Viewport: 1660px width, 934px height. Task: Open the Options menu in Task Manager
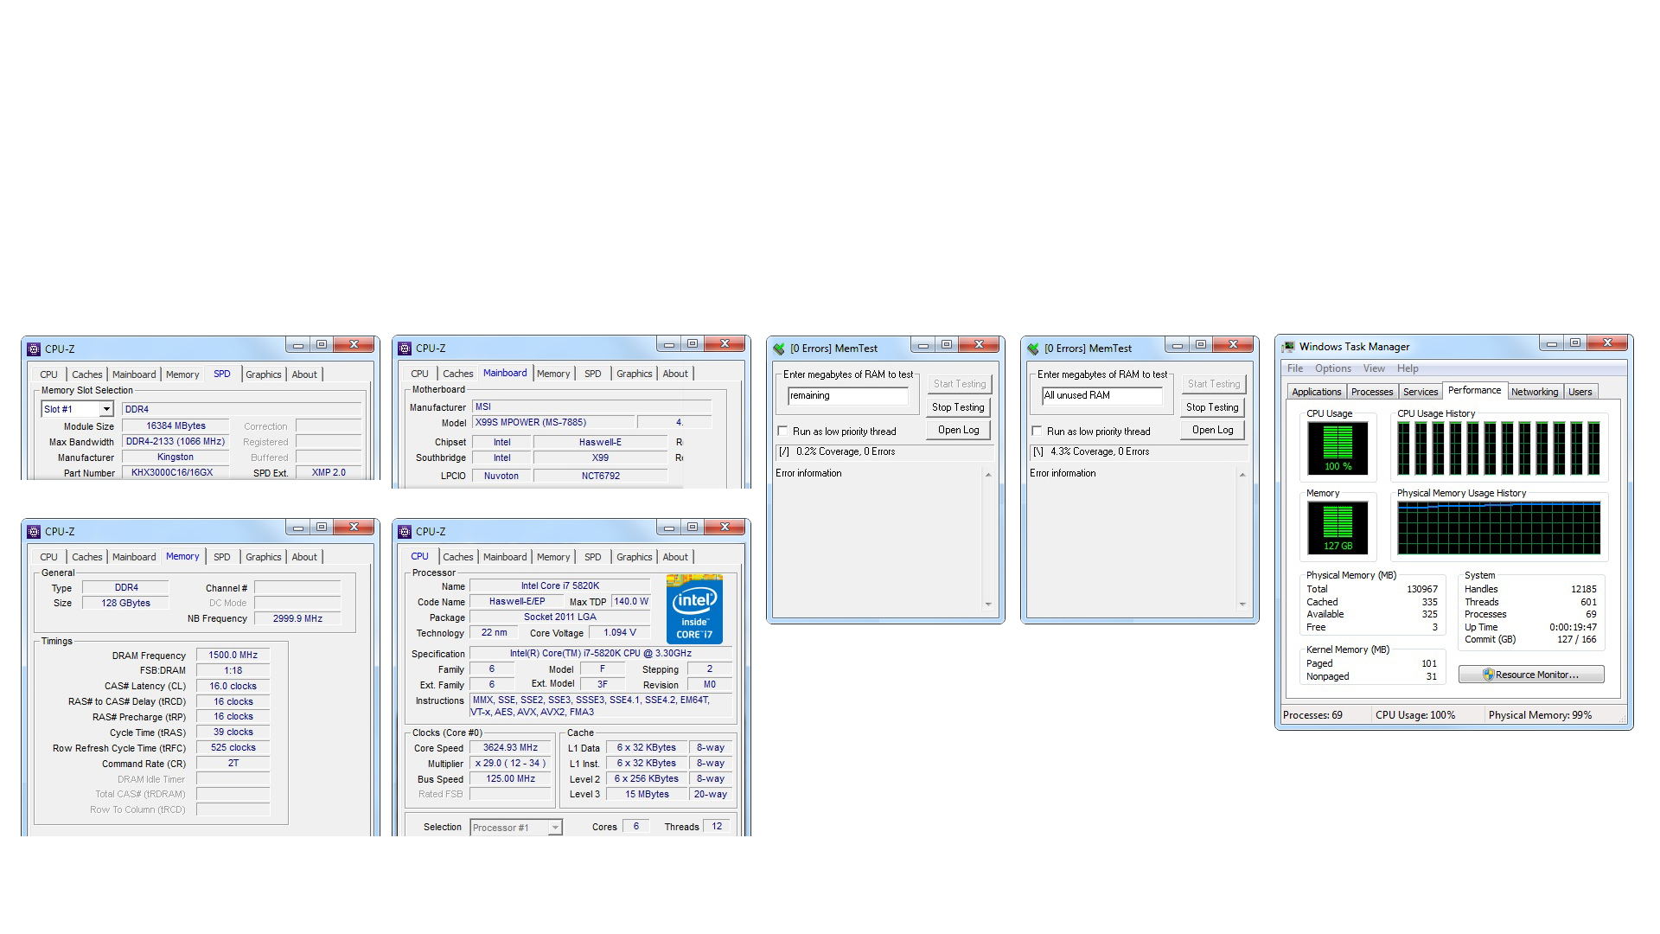tap(1332, 368)
